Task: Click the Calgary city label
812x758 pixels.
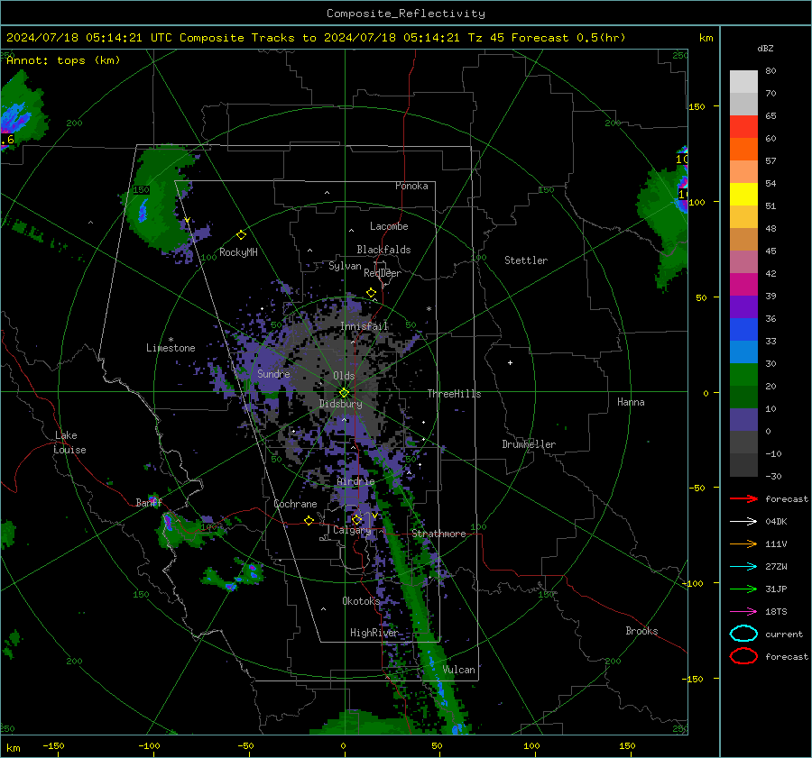Action: pyautogui.click(x=352, y=530)
